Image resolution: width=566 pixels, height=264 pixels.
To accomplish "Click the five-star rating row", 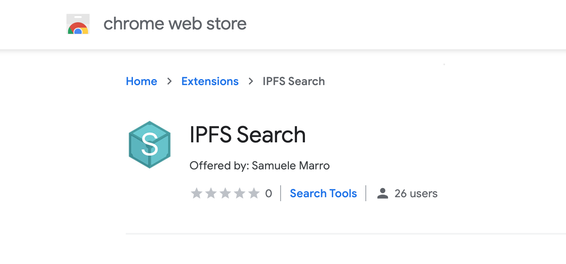I will point(225,194).
